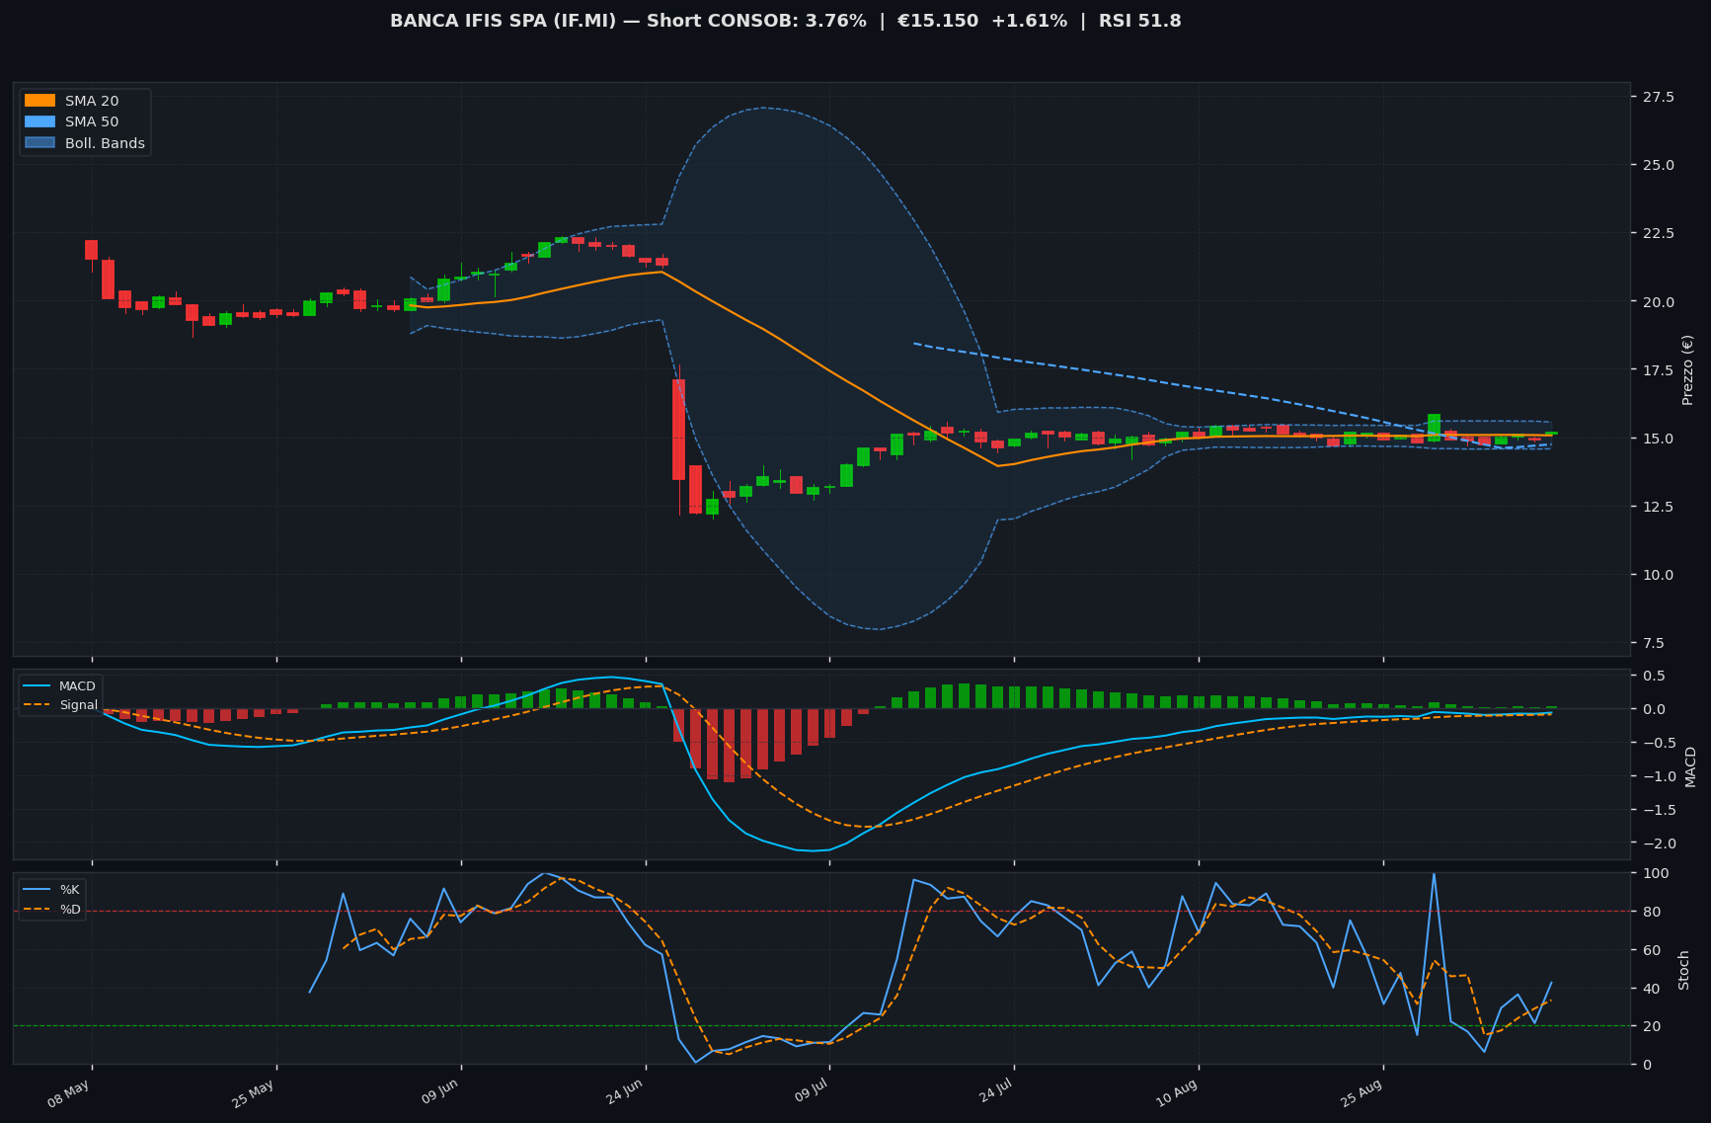Click the 17.5 price axis value
The width and height of the screenshot is (1711, 1123).
(1657, 370)
